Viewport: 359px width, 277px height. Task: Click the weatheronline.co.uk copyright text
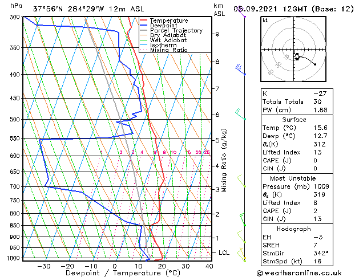tap(299, 273)
